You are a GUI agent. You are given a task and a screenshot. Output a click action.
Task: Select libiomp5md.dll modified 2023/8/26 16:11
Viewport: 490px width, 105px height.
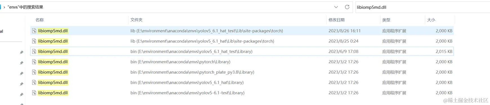coord(242,31)
